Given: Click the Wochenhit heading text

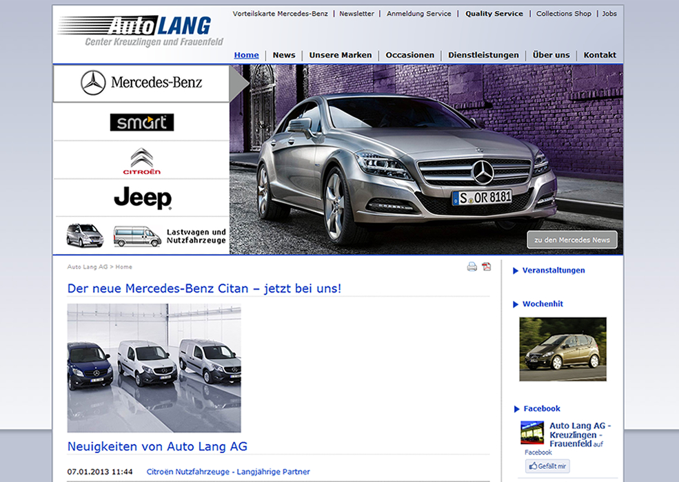Looking at the screenshot, I should [x=543, y=304].
